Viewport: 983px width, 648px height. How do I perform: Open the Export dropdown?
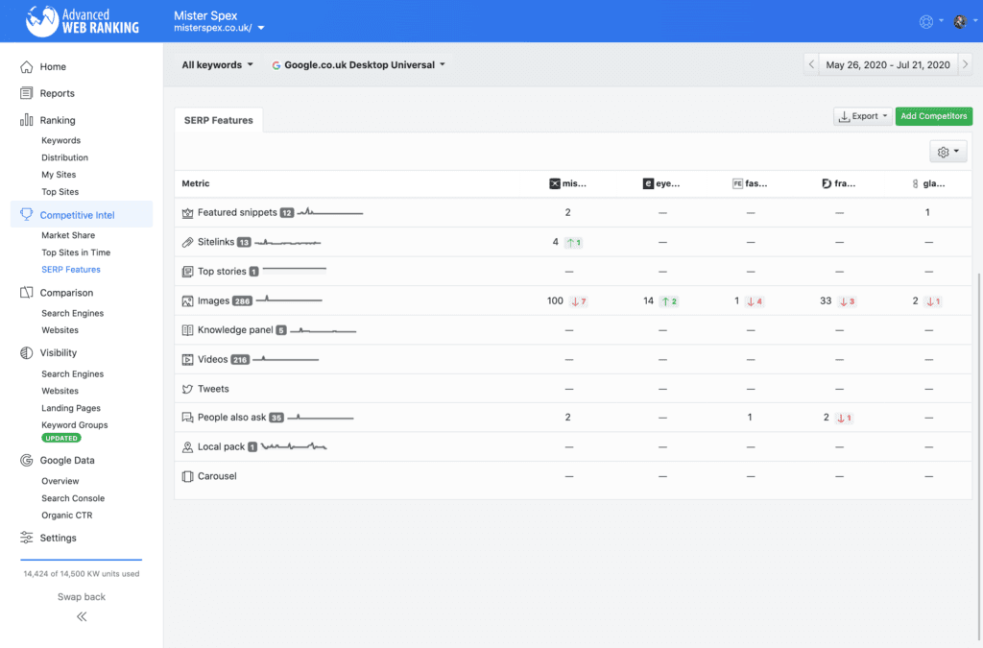pos(863,116)
